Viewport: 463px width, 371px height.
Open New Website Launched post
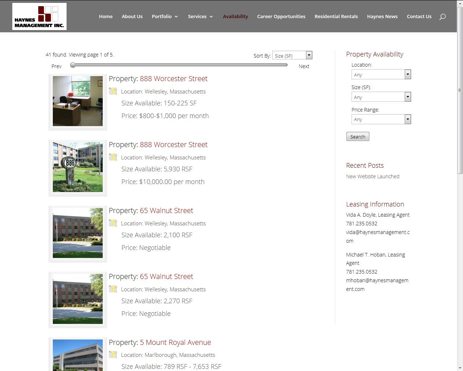tap(373, 176)
